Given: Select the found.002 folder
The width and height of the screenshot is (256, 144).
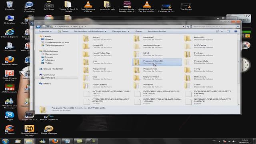Looking at the screenshot, I should click(97, 46).
